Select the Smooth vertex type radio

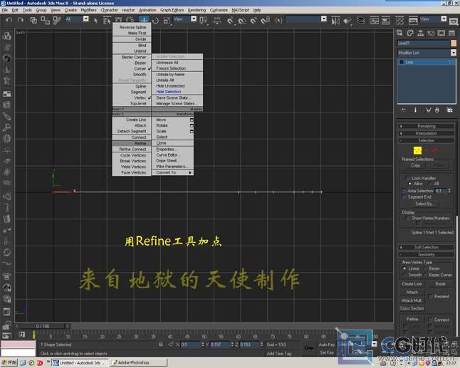tap(404, 275)
